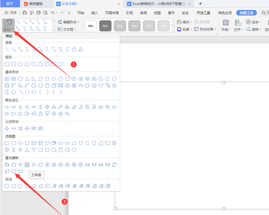269x215 pixels.
Task: Click the 编辑形状 button
Action: [69, 22]
